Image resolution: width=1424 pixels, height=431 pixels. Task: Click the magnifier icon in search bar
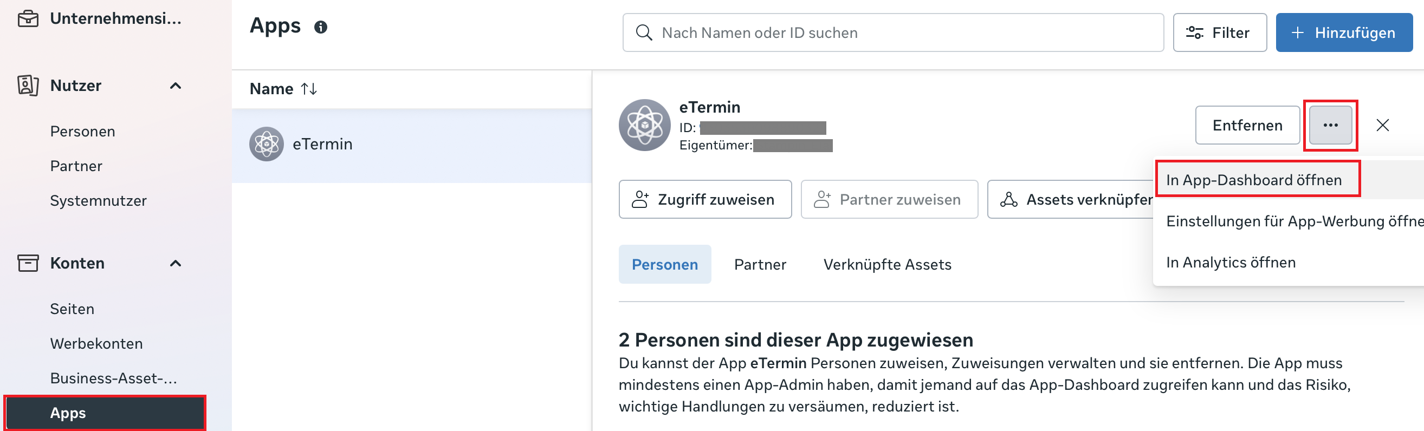pos(643,32)
